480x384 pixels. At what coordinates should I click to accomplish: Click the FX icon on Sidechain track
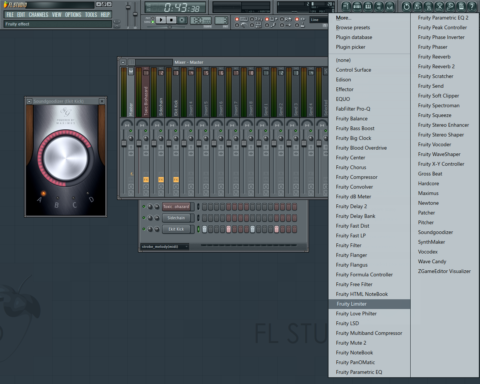(161, 180)
